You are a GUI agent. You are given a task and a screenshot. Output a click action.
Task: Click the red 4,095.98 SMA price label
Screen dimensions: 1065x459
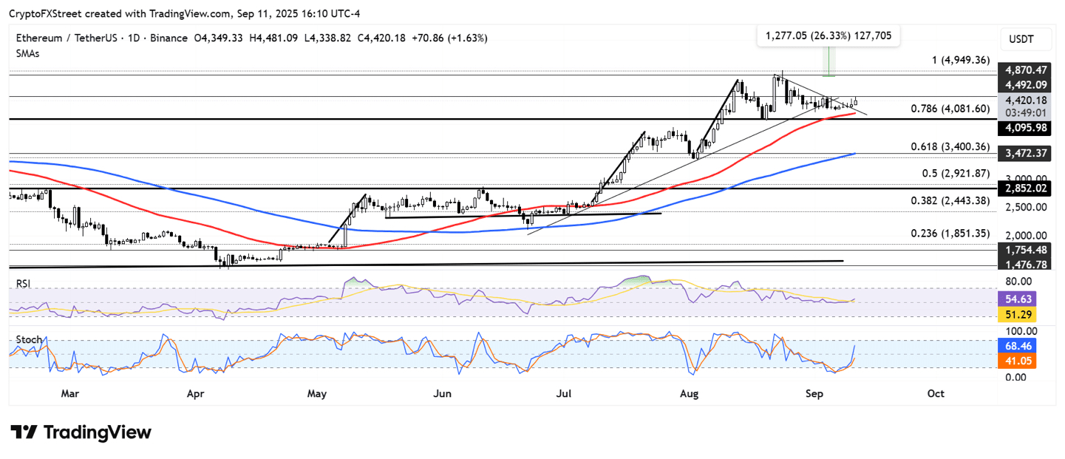pos(1023,127)
